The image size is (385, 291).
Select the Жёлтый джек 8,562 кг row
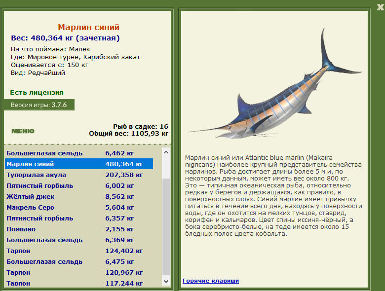click(79, 196)
